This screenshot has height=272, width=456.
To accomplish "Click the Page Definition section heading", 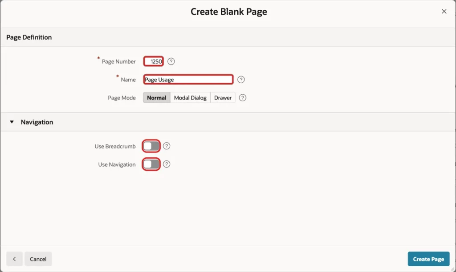I will tap(29, 37).
